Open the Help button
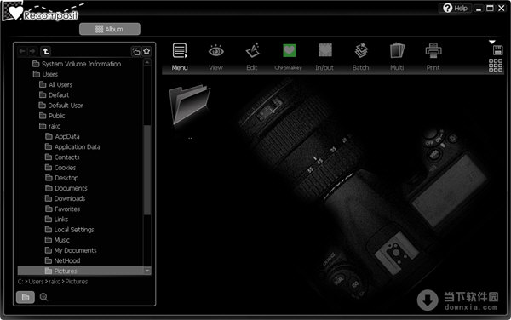The height and width of the screenshot is (320, 511). pos(456,9)
